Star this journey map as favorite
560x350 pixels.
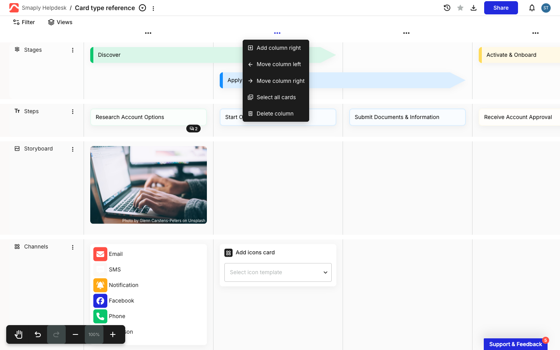coord(460,8)
